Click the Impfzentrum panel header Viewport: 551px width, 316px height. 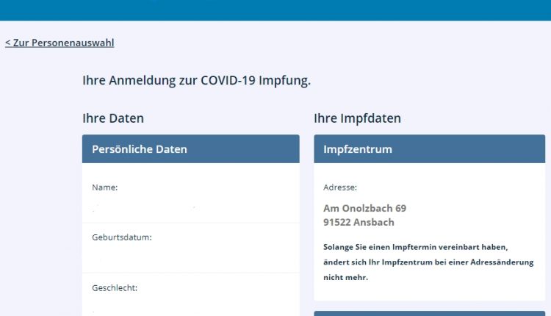coord(429,148)
